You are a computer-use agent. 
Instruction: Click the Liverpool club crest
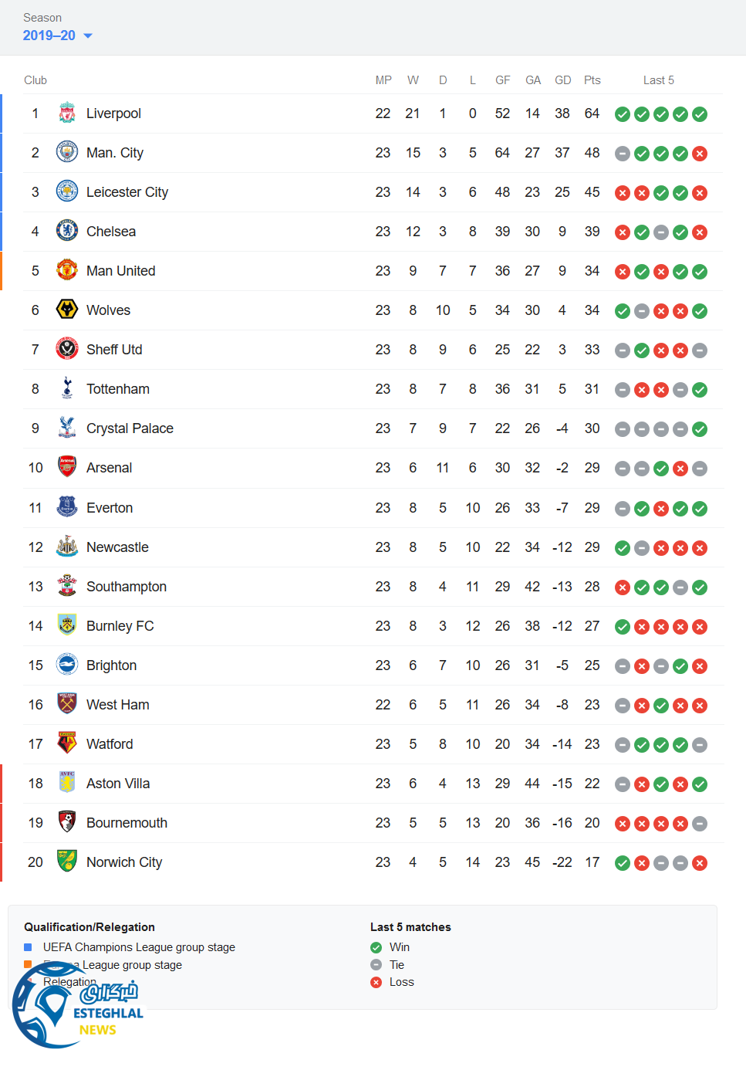67,113
